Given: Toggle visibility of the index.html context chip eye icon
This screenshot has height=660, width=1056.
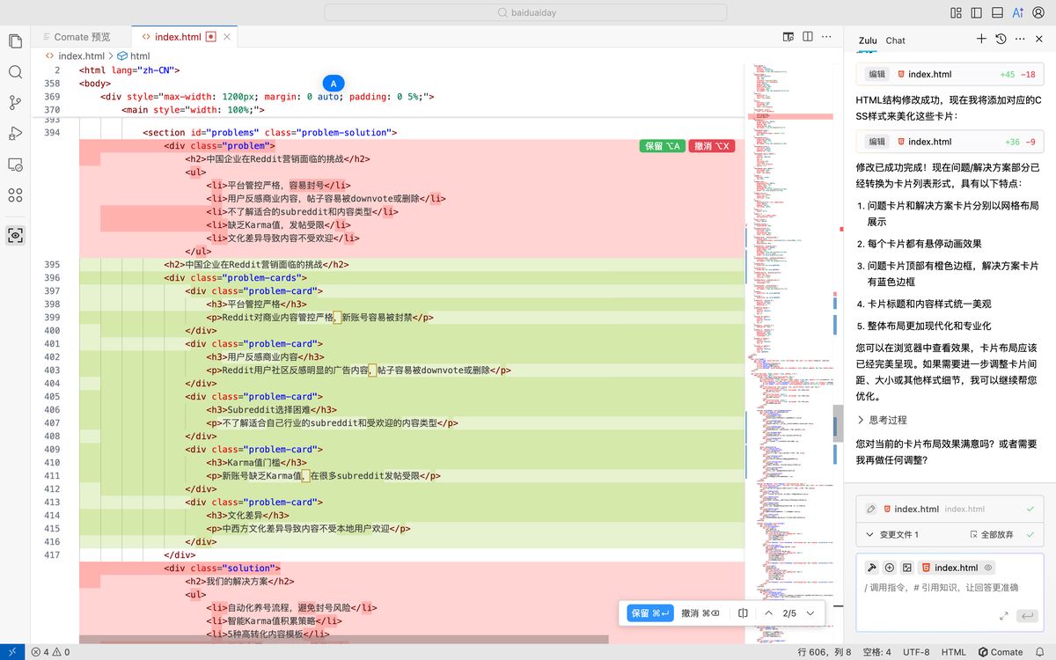Looking at the screenshot, I should [x=989, y=567].
